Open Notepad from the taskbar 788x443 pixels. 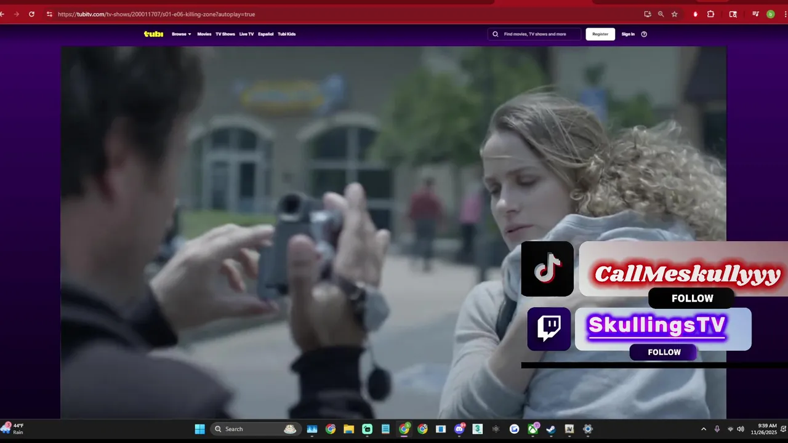386,429
